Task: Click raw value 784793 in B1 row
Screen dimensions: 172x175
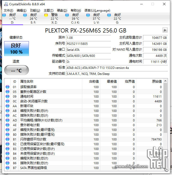Action: point(156,139)
